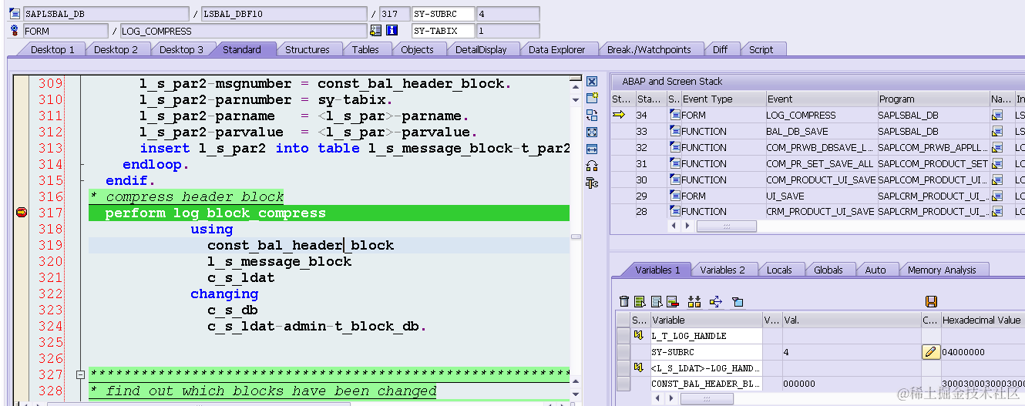This screenshot has height=406, width=1025.
Task: Click the program icon left of SAPLSBAL_DB
Action: (x=15, y=14)
